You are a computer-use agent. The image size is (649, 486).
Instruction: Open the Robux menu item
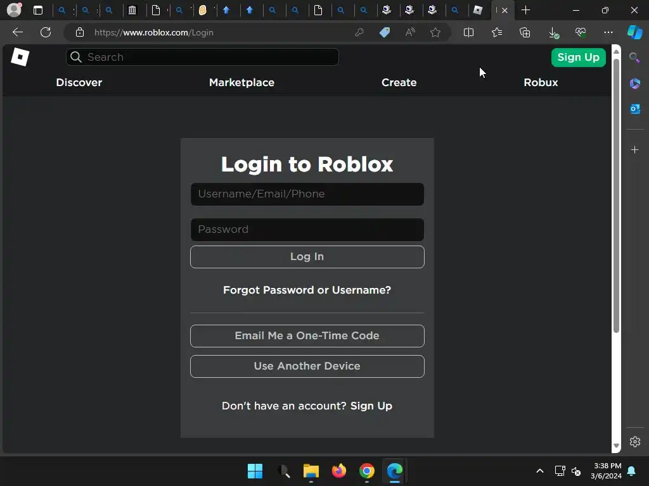pos(541,82)
